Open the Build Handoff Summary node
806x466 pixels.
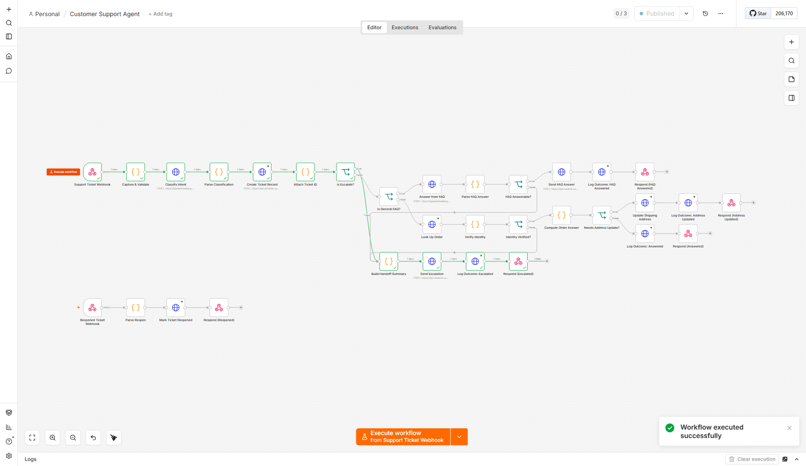pyautogui.click(x=389, y=261)
